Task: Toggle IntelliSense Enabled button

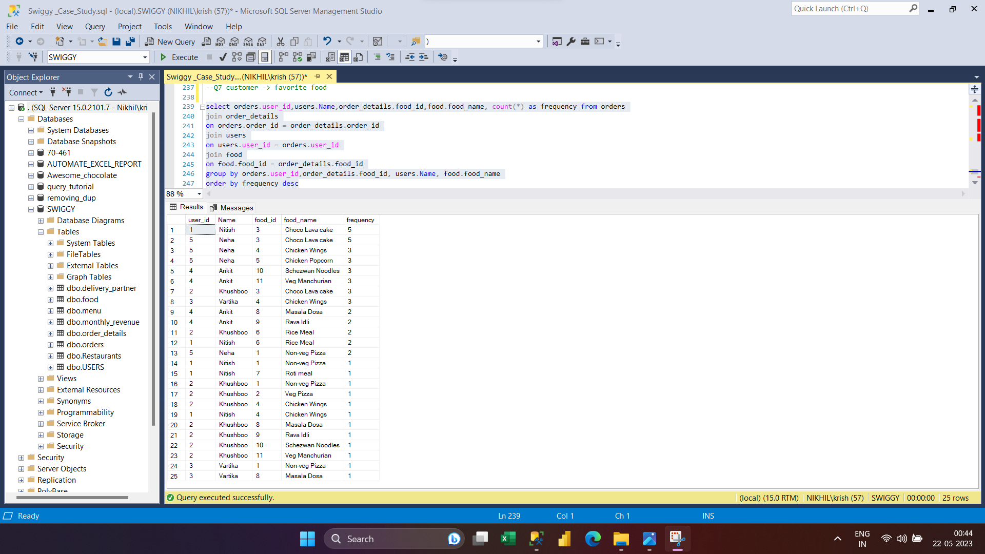Action: (x=265, y=57)
